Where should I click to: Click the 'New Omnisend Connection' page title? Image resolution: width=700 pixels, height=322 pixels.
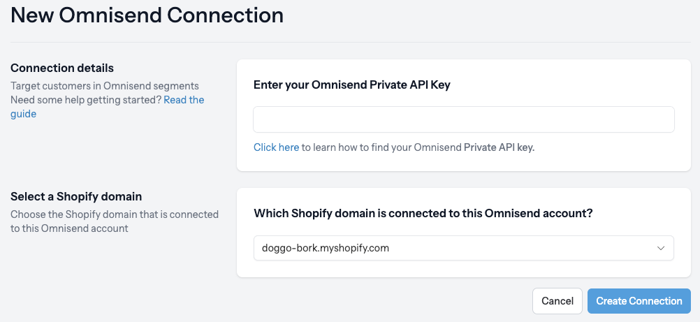(x=147, y=15)
